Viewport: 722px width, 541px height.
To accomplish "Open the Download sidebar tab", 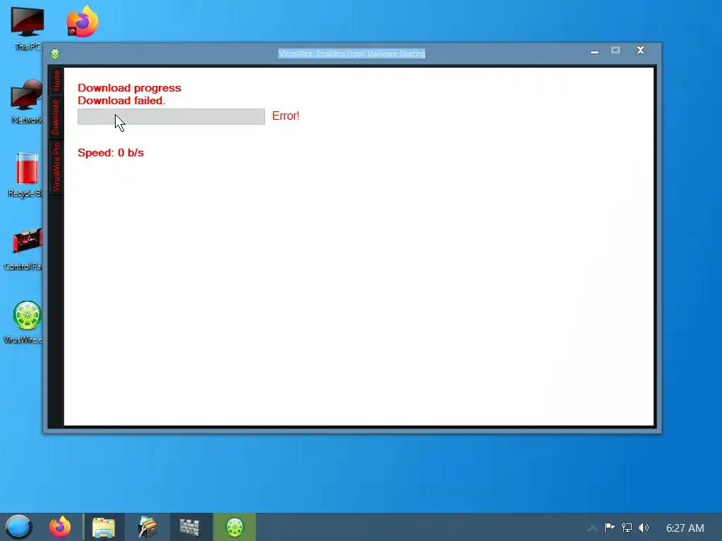I will click(x=56, y=117).
